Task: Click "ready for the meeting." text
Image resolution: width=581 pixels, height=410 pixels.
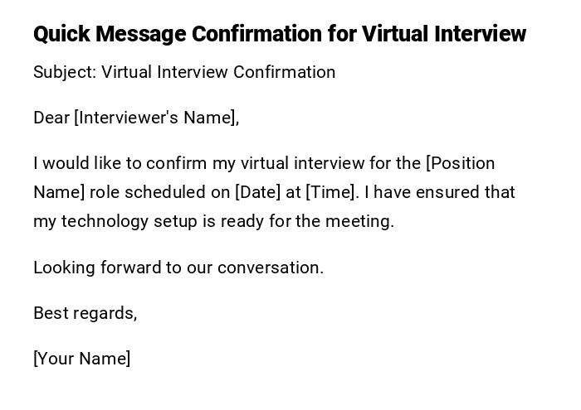Action: [x=334, y=221]
